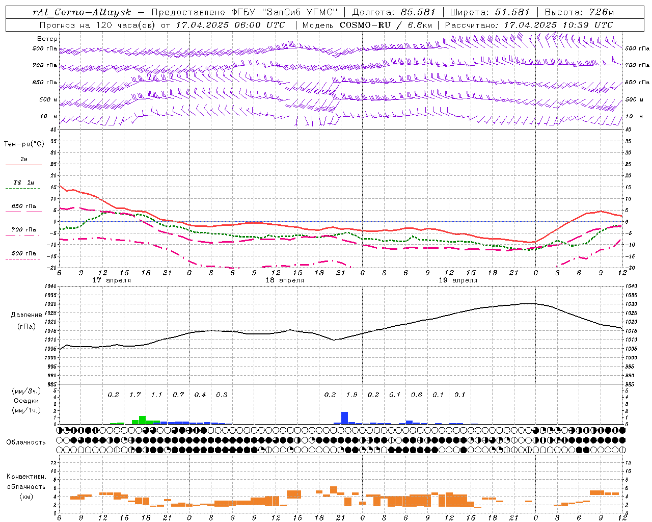Click the 0.6 precipitation value
This screenshot has width=652, height=522.
tap(417, 395)
